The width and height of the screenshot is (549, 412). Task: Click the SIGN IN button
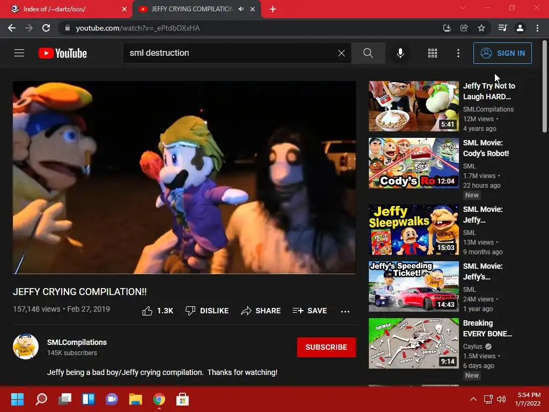[502, 53]
